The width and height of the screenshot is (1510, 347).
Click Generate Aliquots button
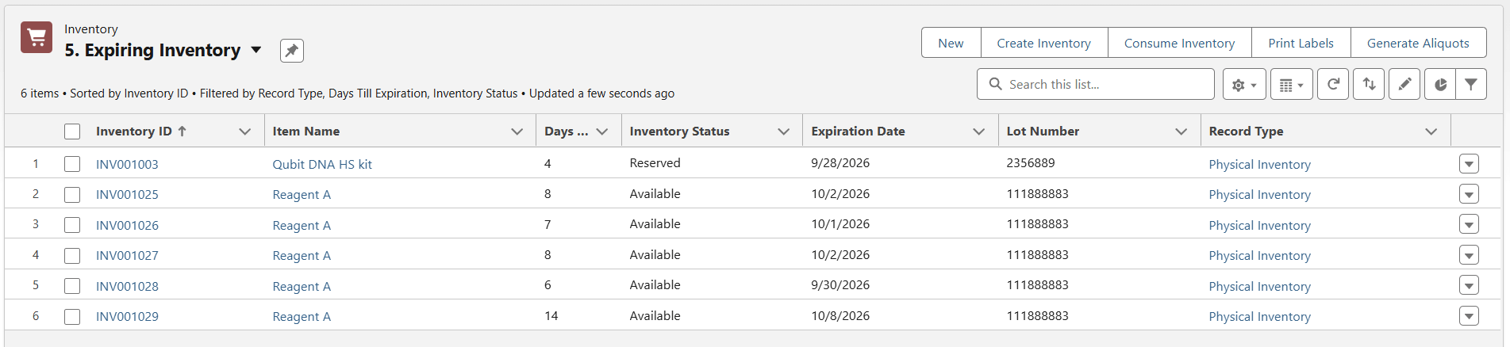point(1418,43)
